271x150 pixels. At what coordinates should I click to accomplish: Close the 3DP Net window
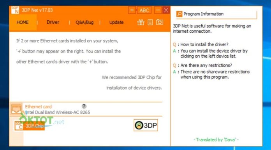(166, 10)
